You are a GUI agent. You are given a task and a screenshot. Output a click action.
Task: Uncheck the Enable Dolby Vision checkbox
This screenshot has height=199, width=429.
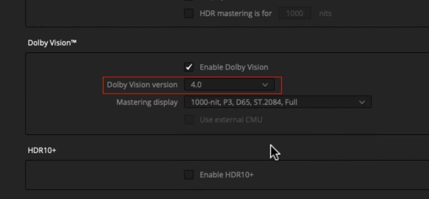[189, 67]
